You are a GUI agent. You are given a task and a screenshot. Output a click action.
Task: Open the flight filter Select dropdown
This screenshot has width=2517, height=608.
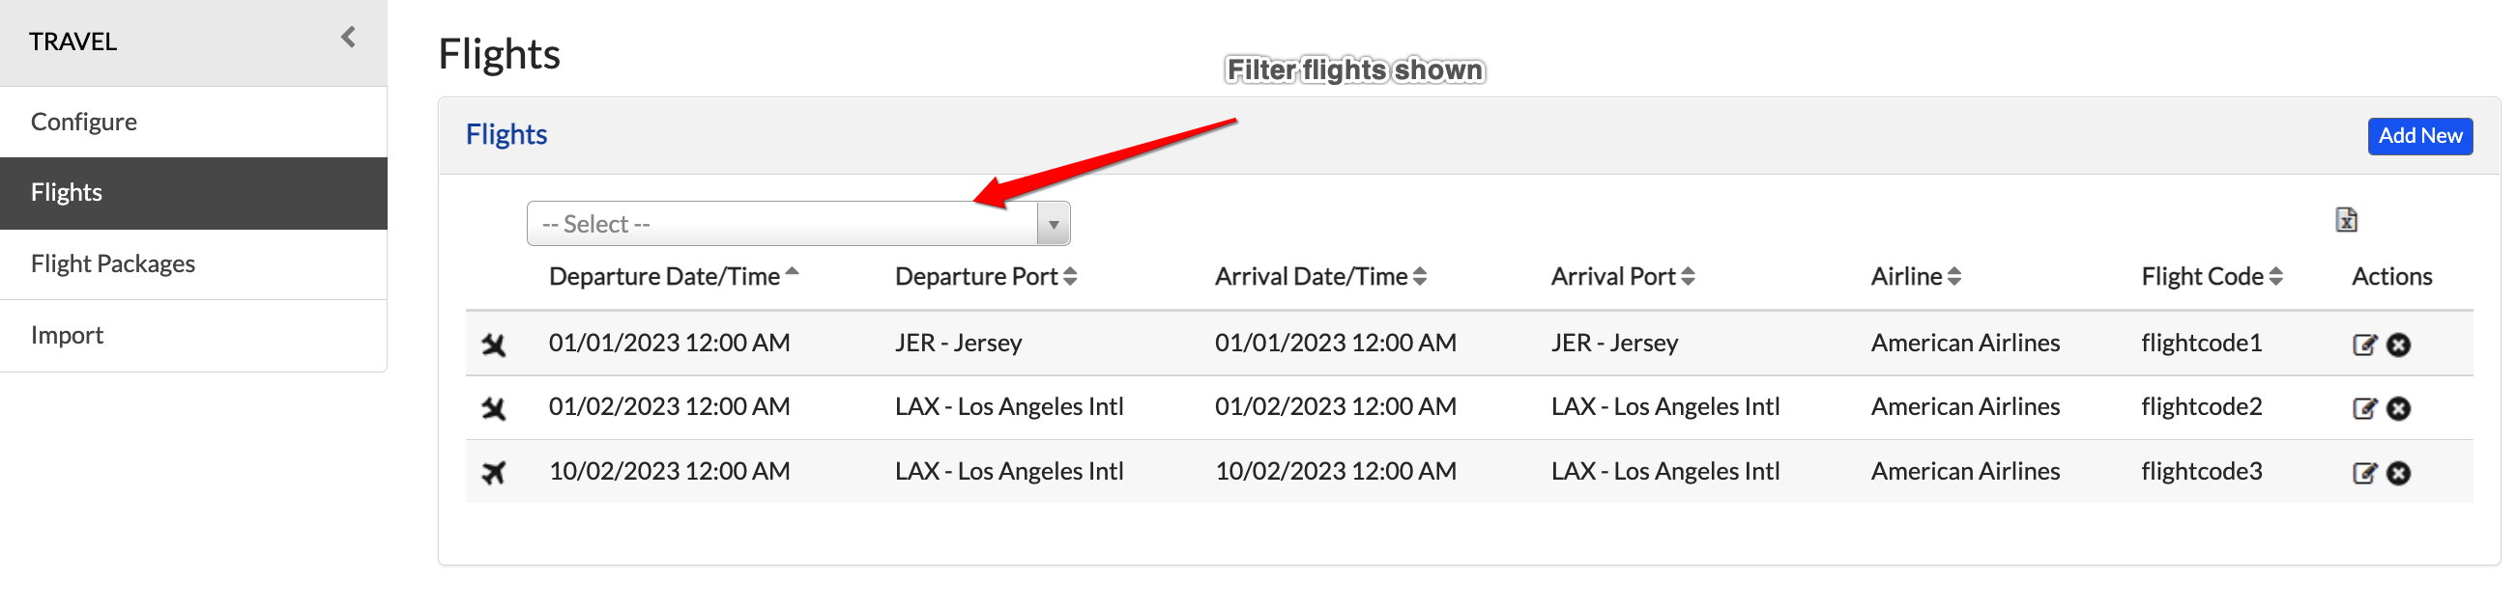click(x=797, y=224)
